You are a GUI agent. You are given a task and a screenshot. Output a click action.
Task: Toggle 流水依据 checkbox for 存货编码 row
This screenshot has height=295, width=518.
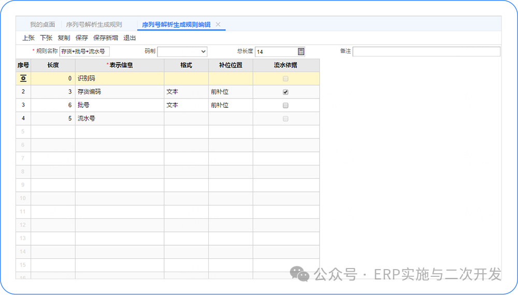[x=285, y=92]
